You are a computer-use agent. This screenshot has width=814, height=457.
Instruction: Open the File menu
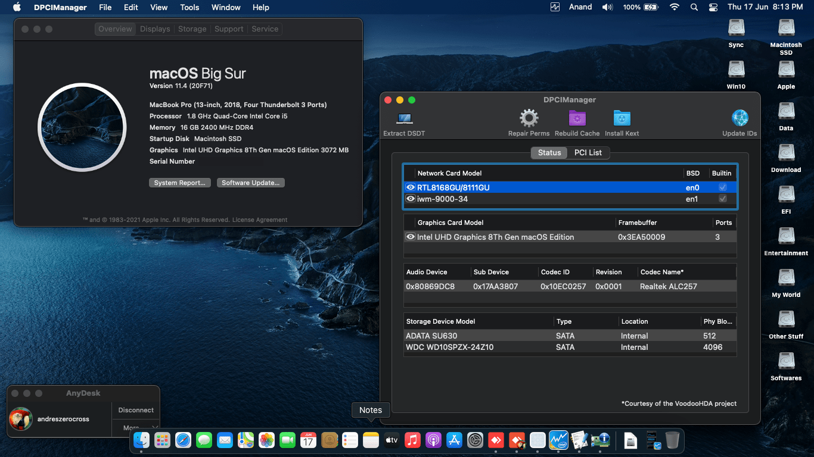(105, 7)
